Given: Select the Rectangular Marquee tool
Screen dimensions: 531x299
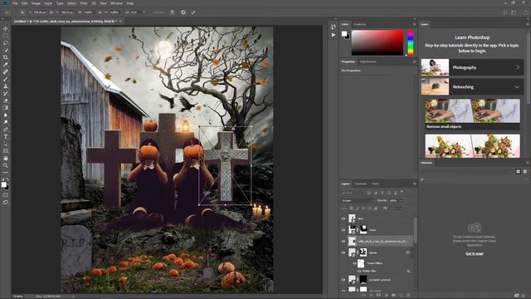Looking at the screenshot, I should (6, 36).
